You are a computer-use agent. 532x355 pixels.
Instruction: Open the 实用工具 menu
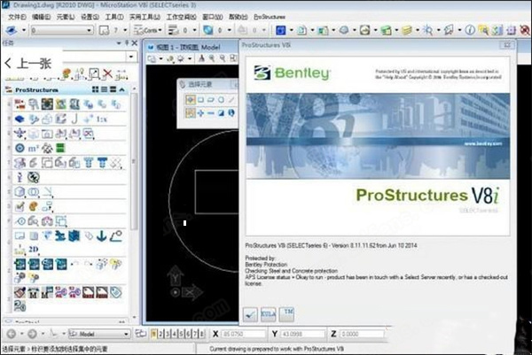point(145,17)
